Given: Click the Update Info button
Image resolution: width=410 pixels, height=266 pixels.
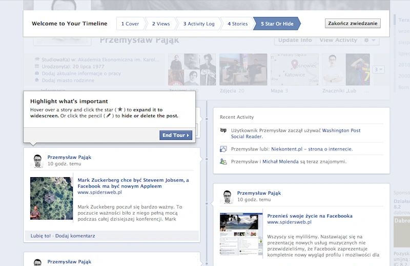Looking at the screenshot, I should [x=295, y=40].
